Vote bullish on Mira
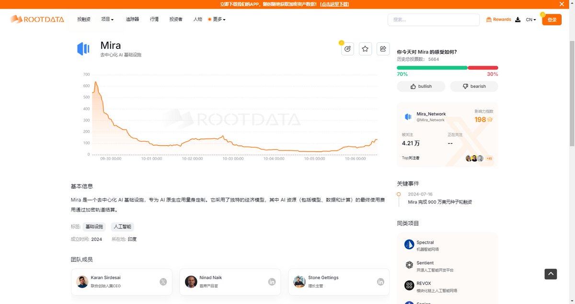575x304 pixels. click(x=421, y=86)
